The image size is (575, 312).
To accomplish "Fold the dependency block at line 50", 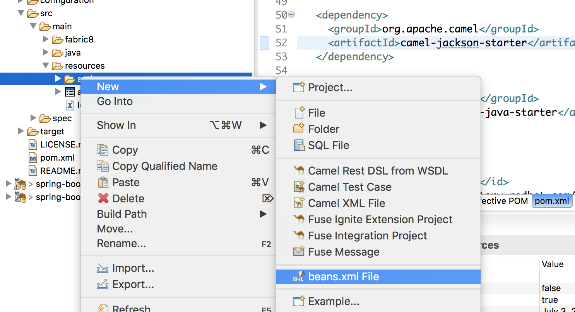I will [x=292, y=15].
